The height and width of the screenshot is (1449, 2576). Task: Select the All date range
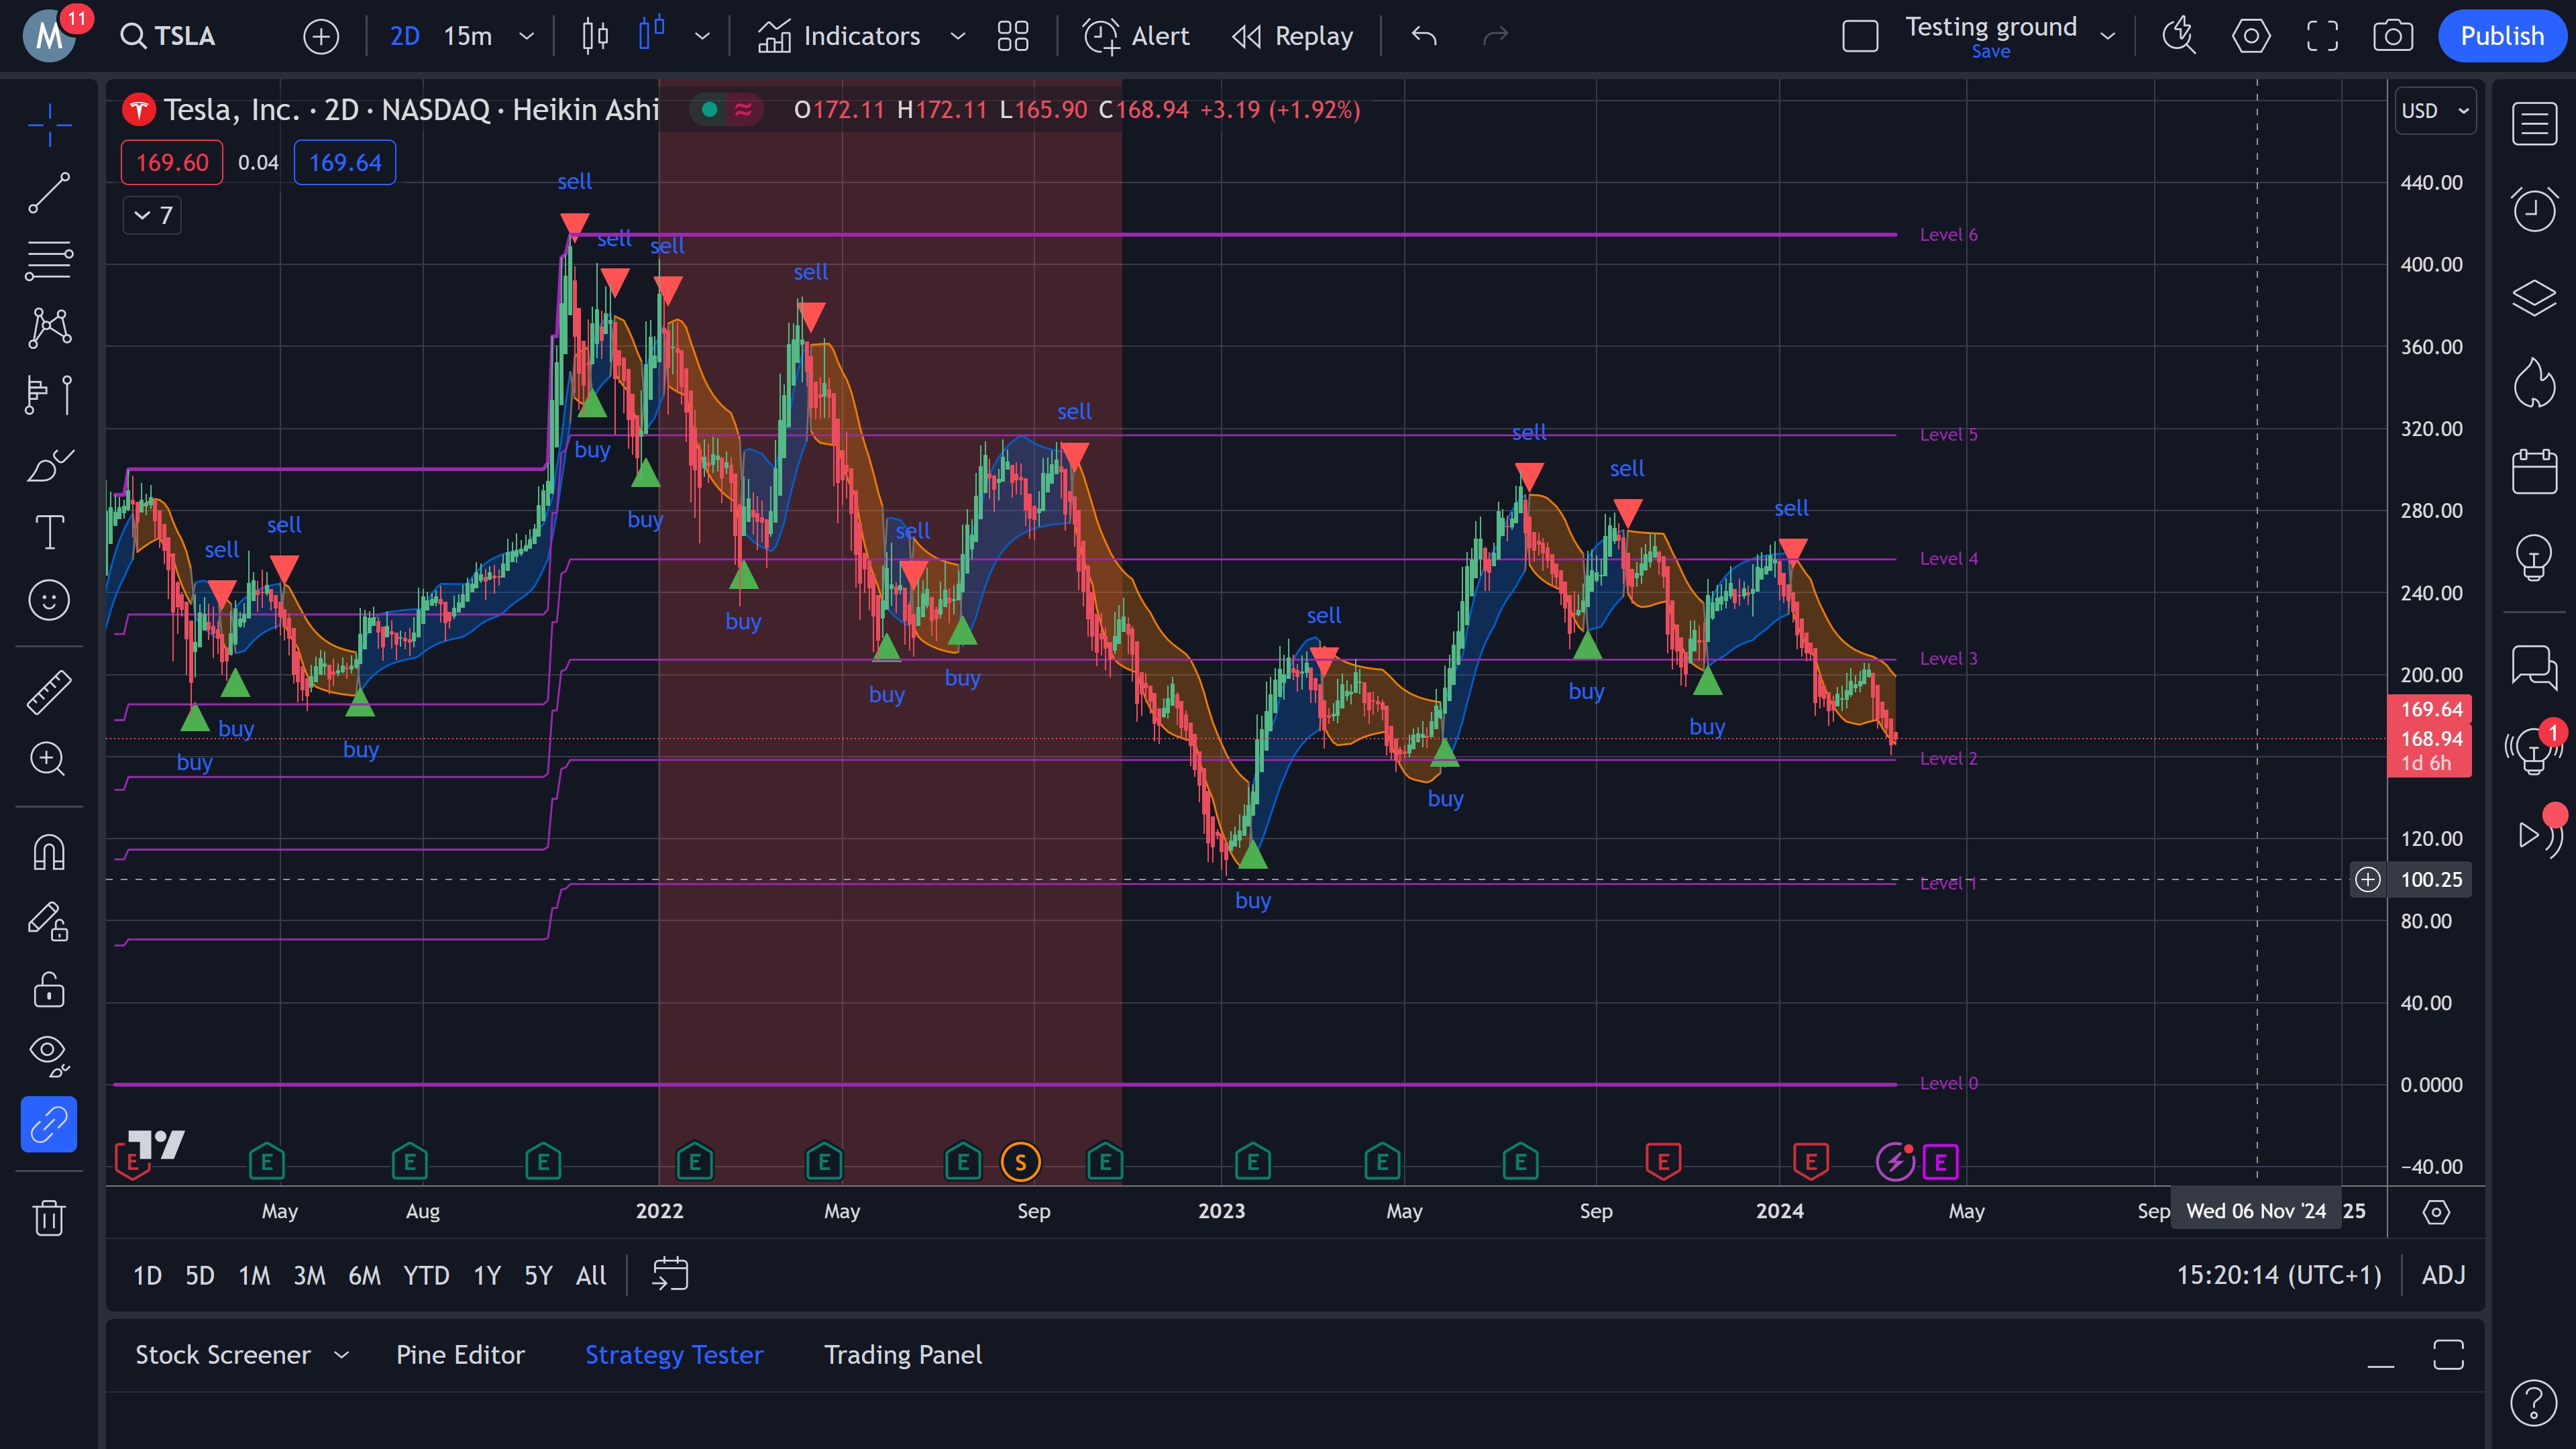(591, 1276)
